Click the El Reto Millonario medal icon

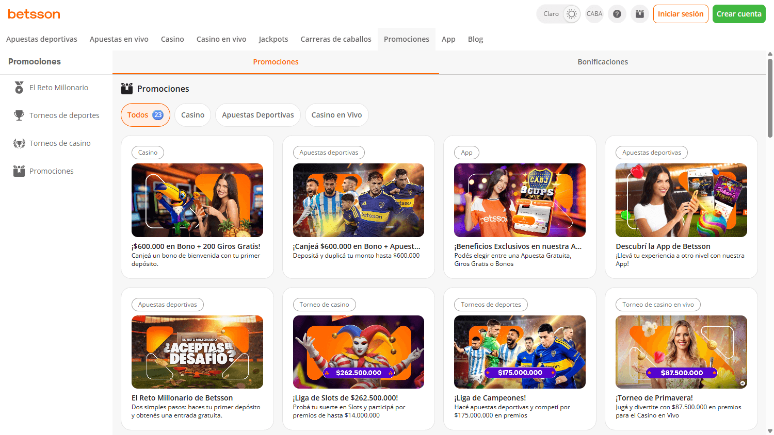coord(19,88)
